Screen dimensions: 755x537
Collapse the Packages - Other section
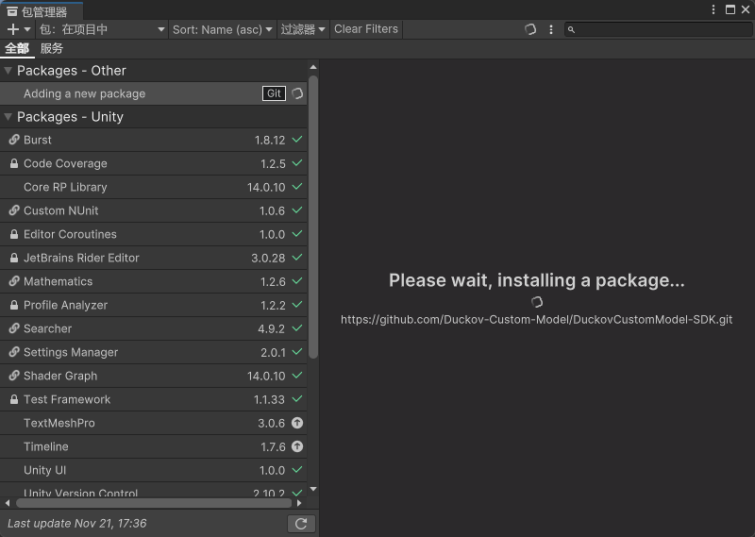click(x=8, y=71)
